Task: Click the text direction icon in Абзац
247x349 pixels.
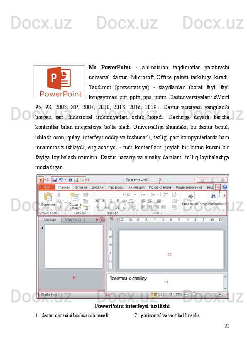Action: pyautogui.click(x=174, y=194)
